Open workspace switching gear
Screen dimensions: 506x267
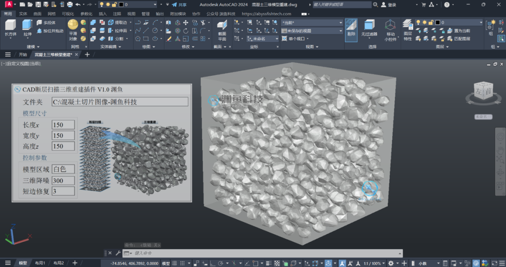pos(391,263)
